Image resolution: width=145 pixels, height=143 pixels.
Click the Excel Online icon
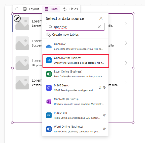(x=49, y=74)
